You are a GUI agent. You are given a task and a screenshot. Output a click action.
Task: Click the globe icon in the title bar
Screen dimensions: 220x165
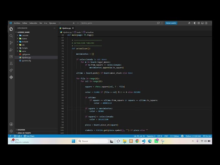point(189,23)
